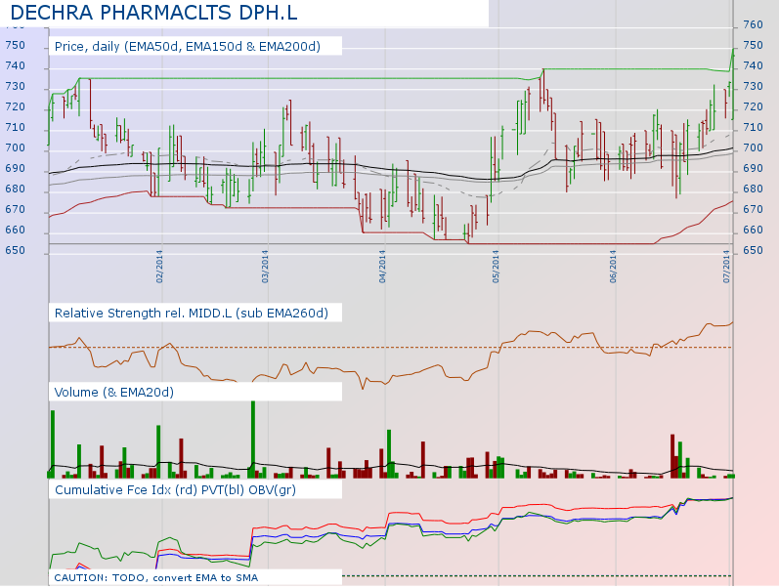
Task: Click the 660 value on the right price axis
Action: tap(753, 230)
